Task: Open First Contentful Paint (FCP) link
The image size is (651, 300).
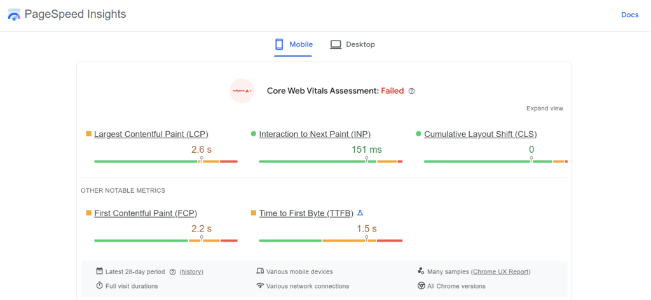Action: click(146, 213)
